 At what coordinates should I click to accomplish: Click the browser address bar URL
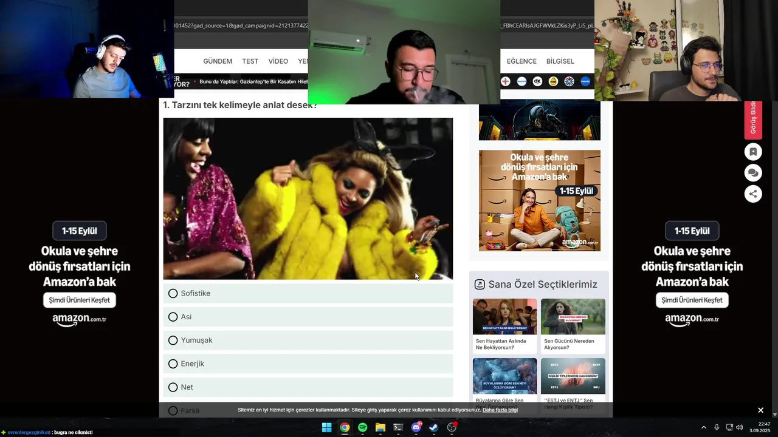click(x=241, y=26)
